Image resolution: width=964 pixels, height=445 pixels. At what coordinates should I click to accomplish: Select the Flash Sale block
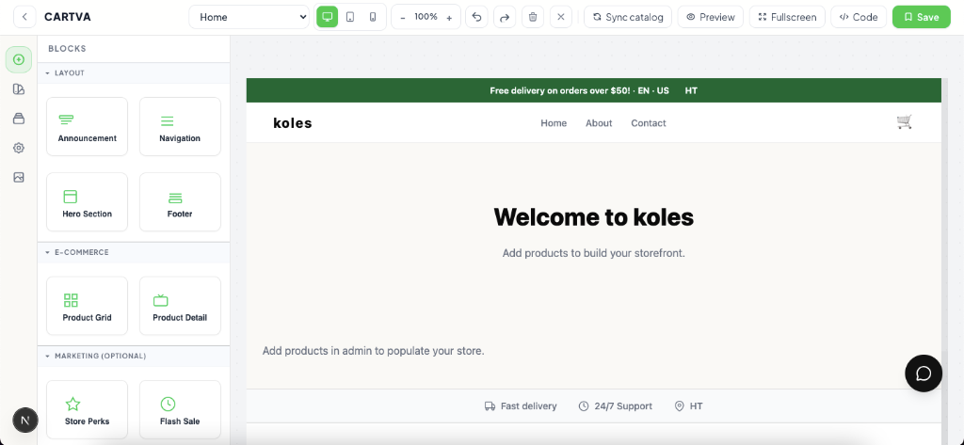180,410
